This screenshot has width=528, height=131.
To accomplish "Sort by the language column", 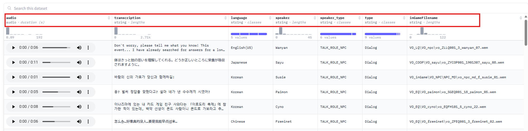I will (270, 18).
